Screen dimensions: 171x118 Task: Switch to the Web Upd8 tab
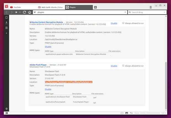coord(51,7)
